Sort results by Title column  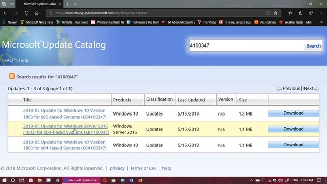27,100
